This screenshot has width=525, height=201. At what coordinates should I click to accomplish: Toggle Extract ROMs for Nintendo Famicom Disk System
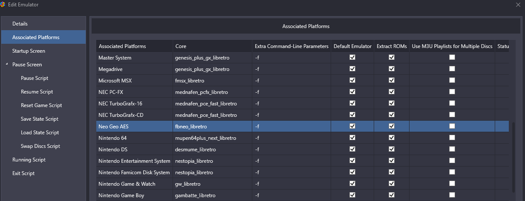click(x=392, y=172)
